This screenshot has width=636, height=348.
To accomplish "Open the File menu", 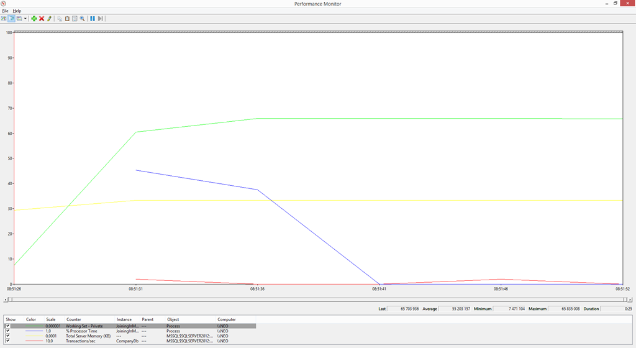I will 5,11.
